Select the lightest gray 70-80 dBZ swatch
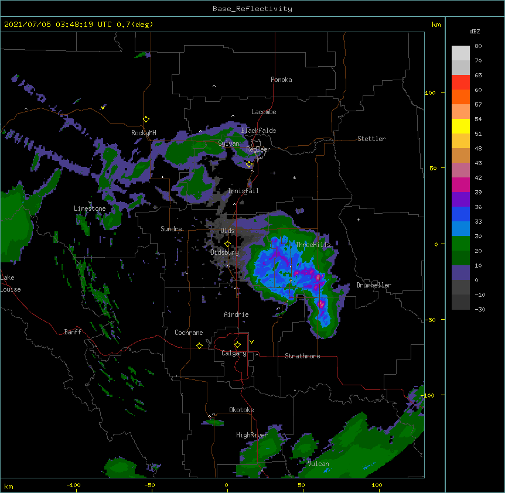This screenshot has height=493, width=505. (460, 53)
